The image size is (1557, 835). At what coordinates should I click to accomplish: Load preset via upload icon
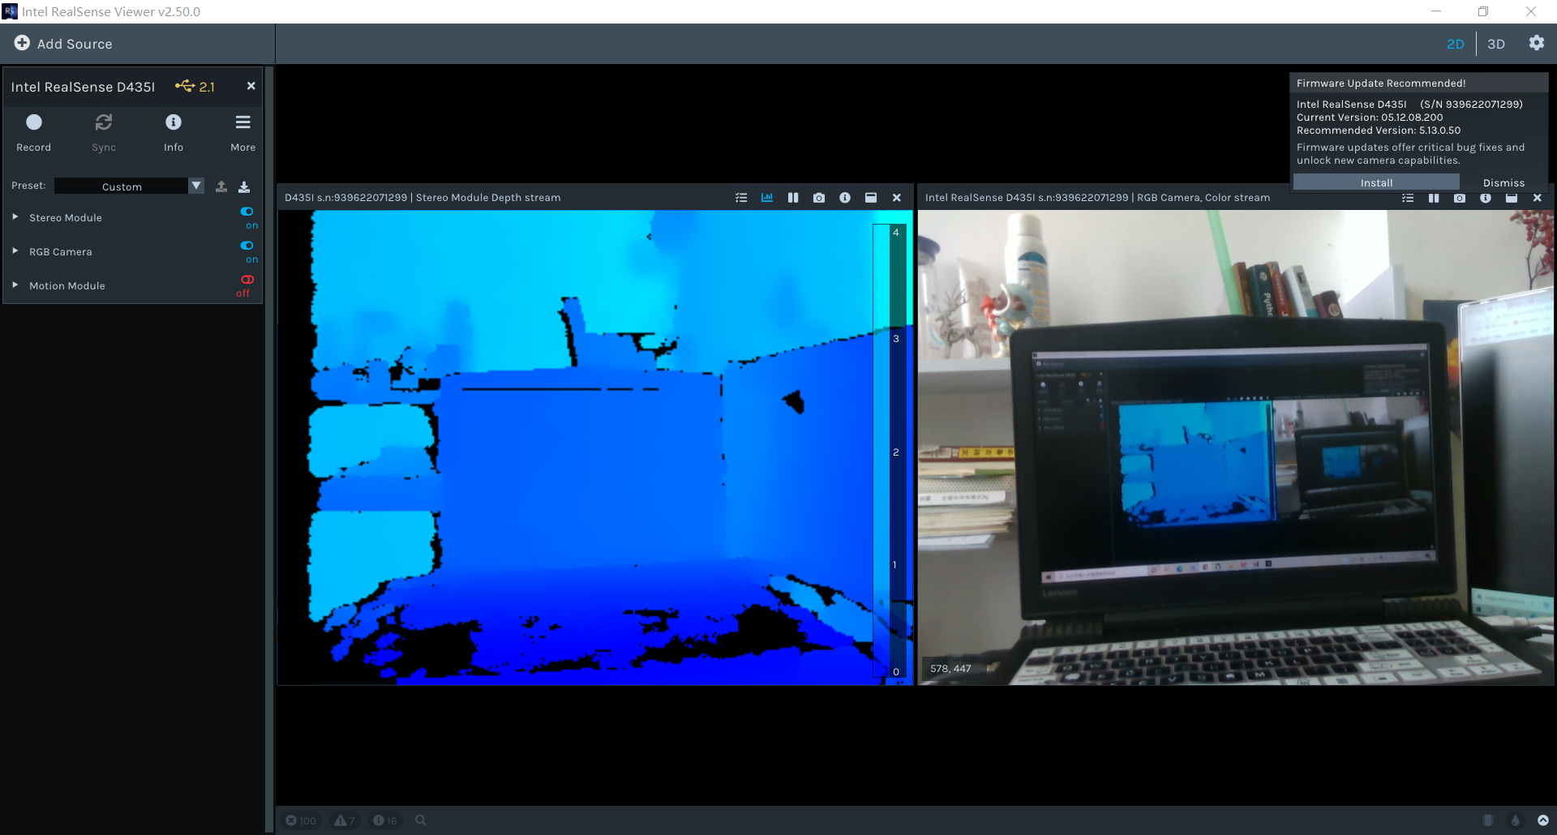(x=221, y=186)
